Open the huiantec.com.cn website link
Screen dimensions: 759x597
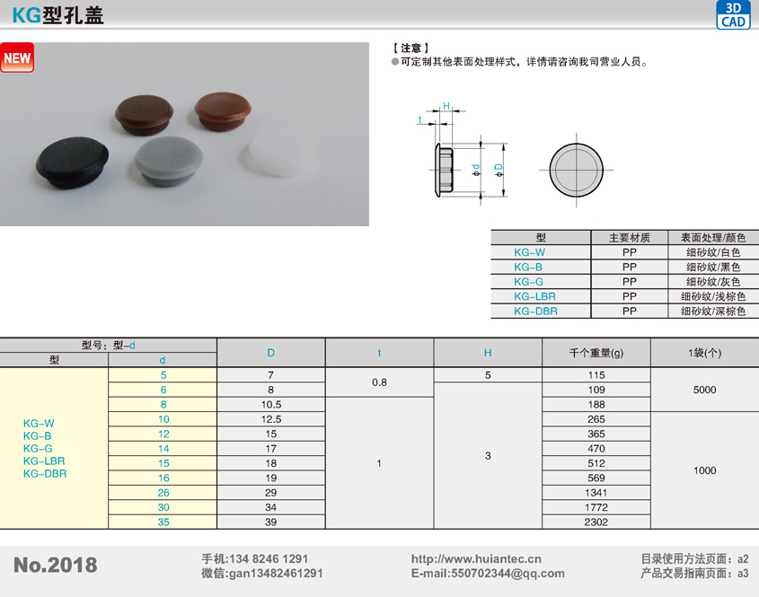coord(475,558)
